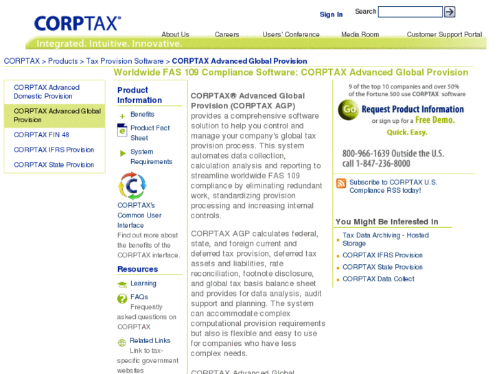This screenshot has height=374, width=499.
Task: Open the About Us menu item
Action: point(175,34)
